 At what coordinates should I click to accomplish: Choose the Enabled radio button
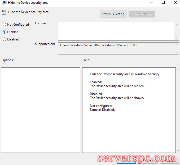(x=4, y=32)
